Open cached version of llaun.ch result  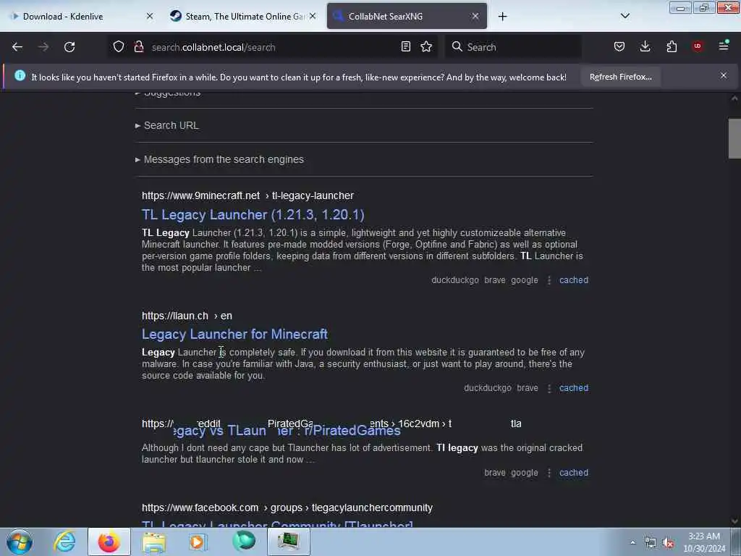pos(574,388)
